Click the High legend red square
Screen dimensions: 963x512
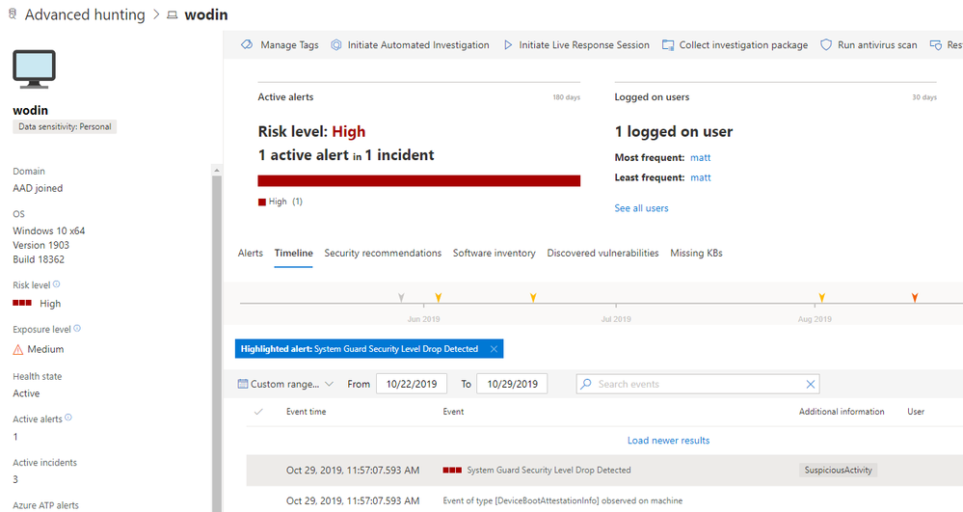coord(262,202)
